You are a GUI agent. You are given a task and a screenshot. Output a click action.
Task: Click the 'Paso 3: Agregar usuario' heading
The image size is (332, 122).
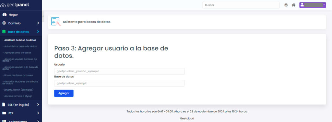pos(111,52)
